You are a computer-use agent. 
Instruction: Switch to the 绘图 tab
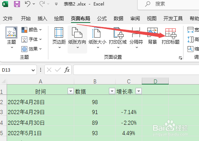point(59,18)
